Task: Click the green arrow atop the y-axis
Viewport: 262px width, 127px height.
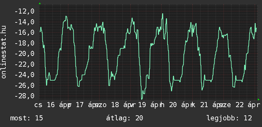Action: [x=39, y=3]
